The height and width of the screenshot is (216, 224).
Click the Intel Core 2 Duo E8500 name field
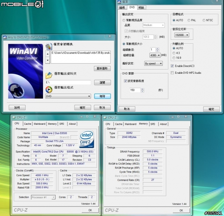coord(55,133)
